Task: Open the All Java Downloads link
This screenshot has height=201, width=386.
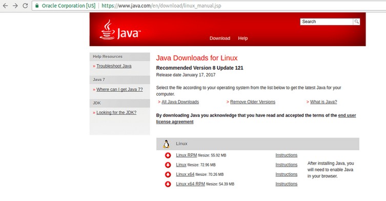Action: click(180, 102)
